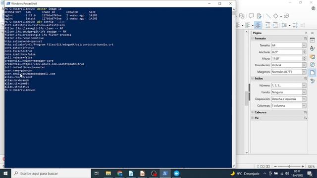Open the line spacing dropdown arrow
This screenshot has width=317, height=178.
point(289,25)
